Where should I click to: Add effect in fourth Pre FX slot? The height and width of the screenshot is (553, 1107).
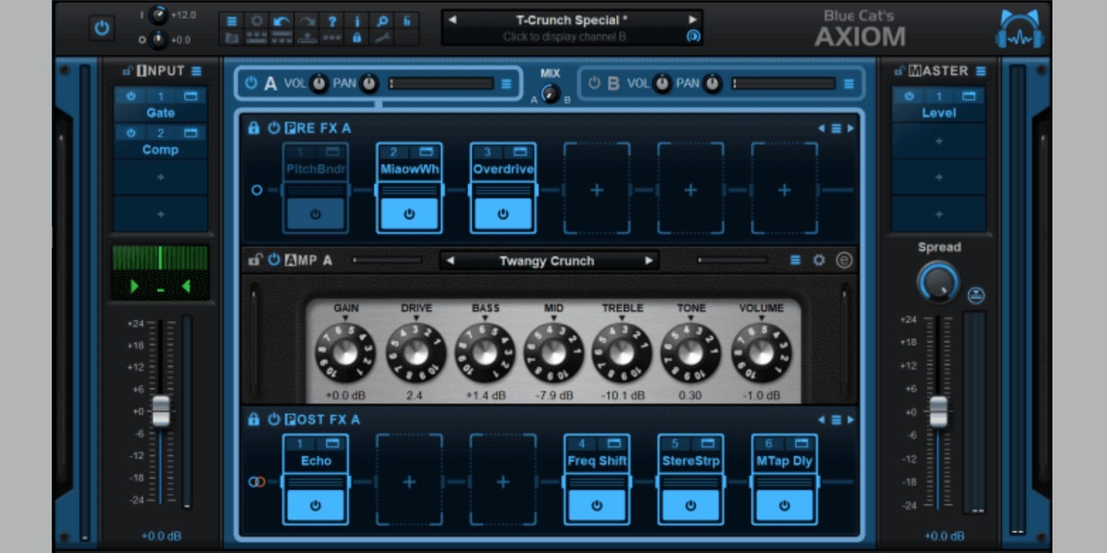click(x=597, y=190)
